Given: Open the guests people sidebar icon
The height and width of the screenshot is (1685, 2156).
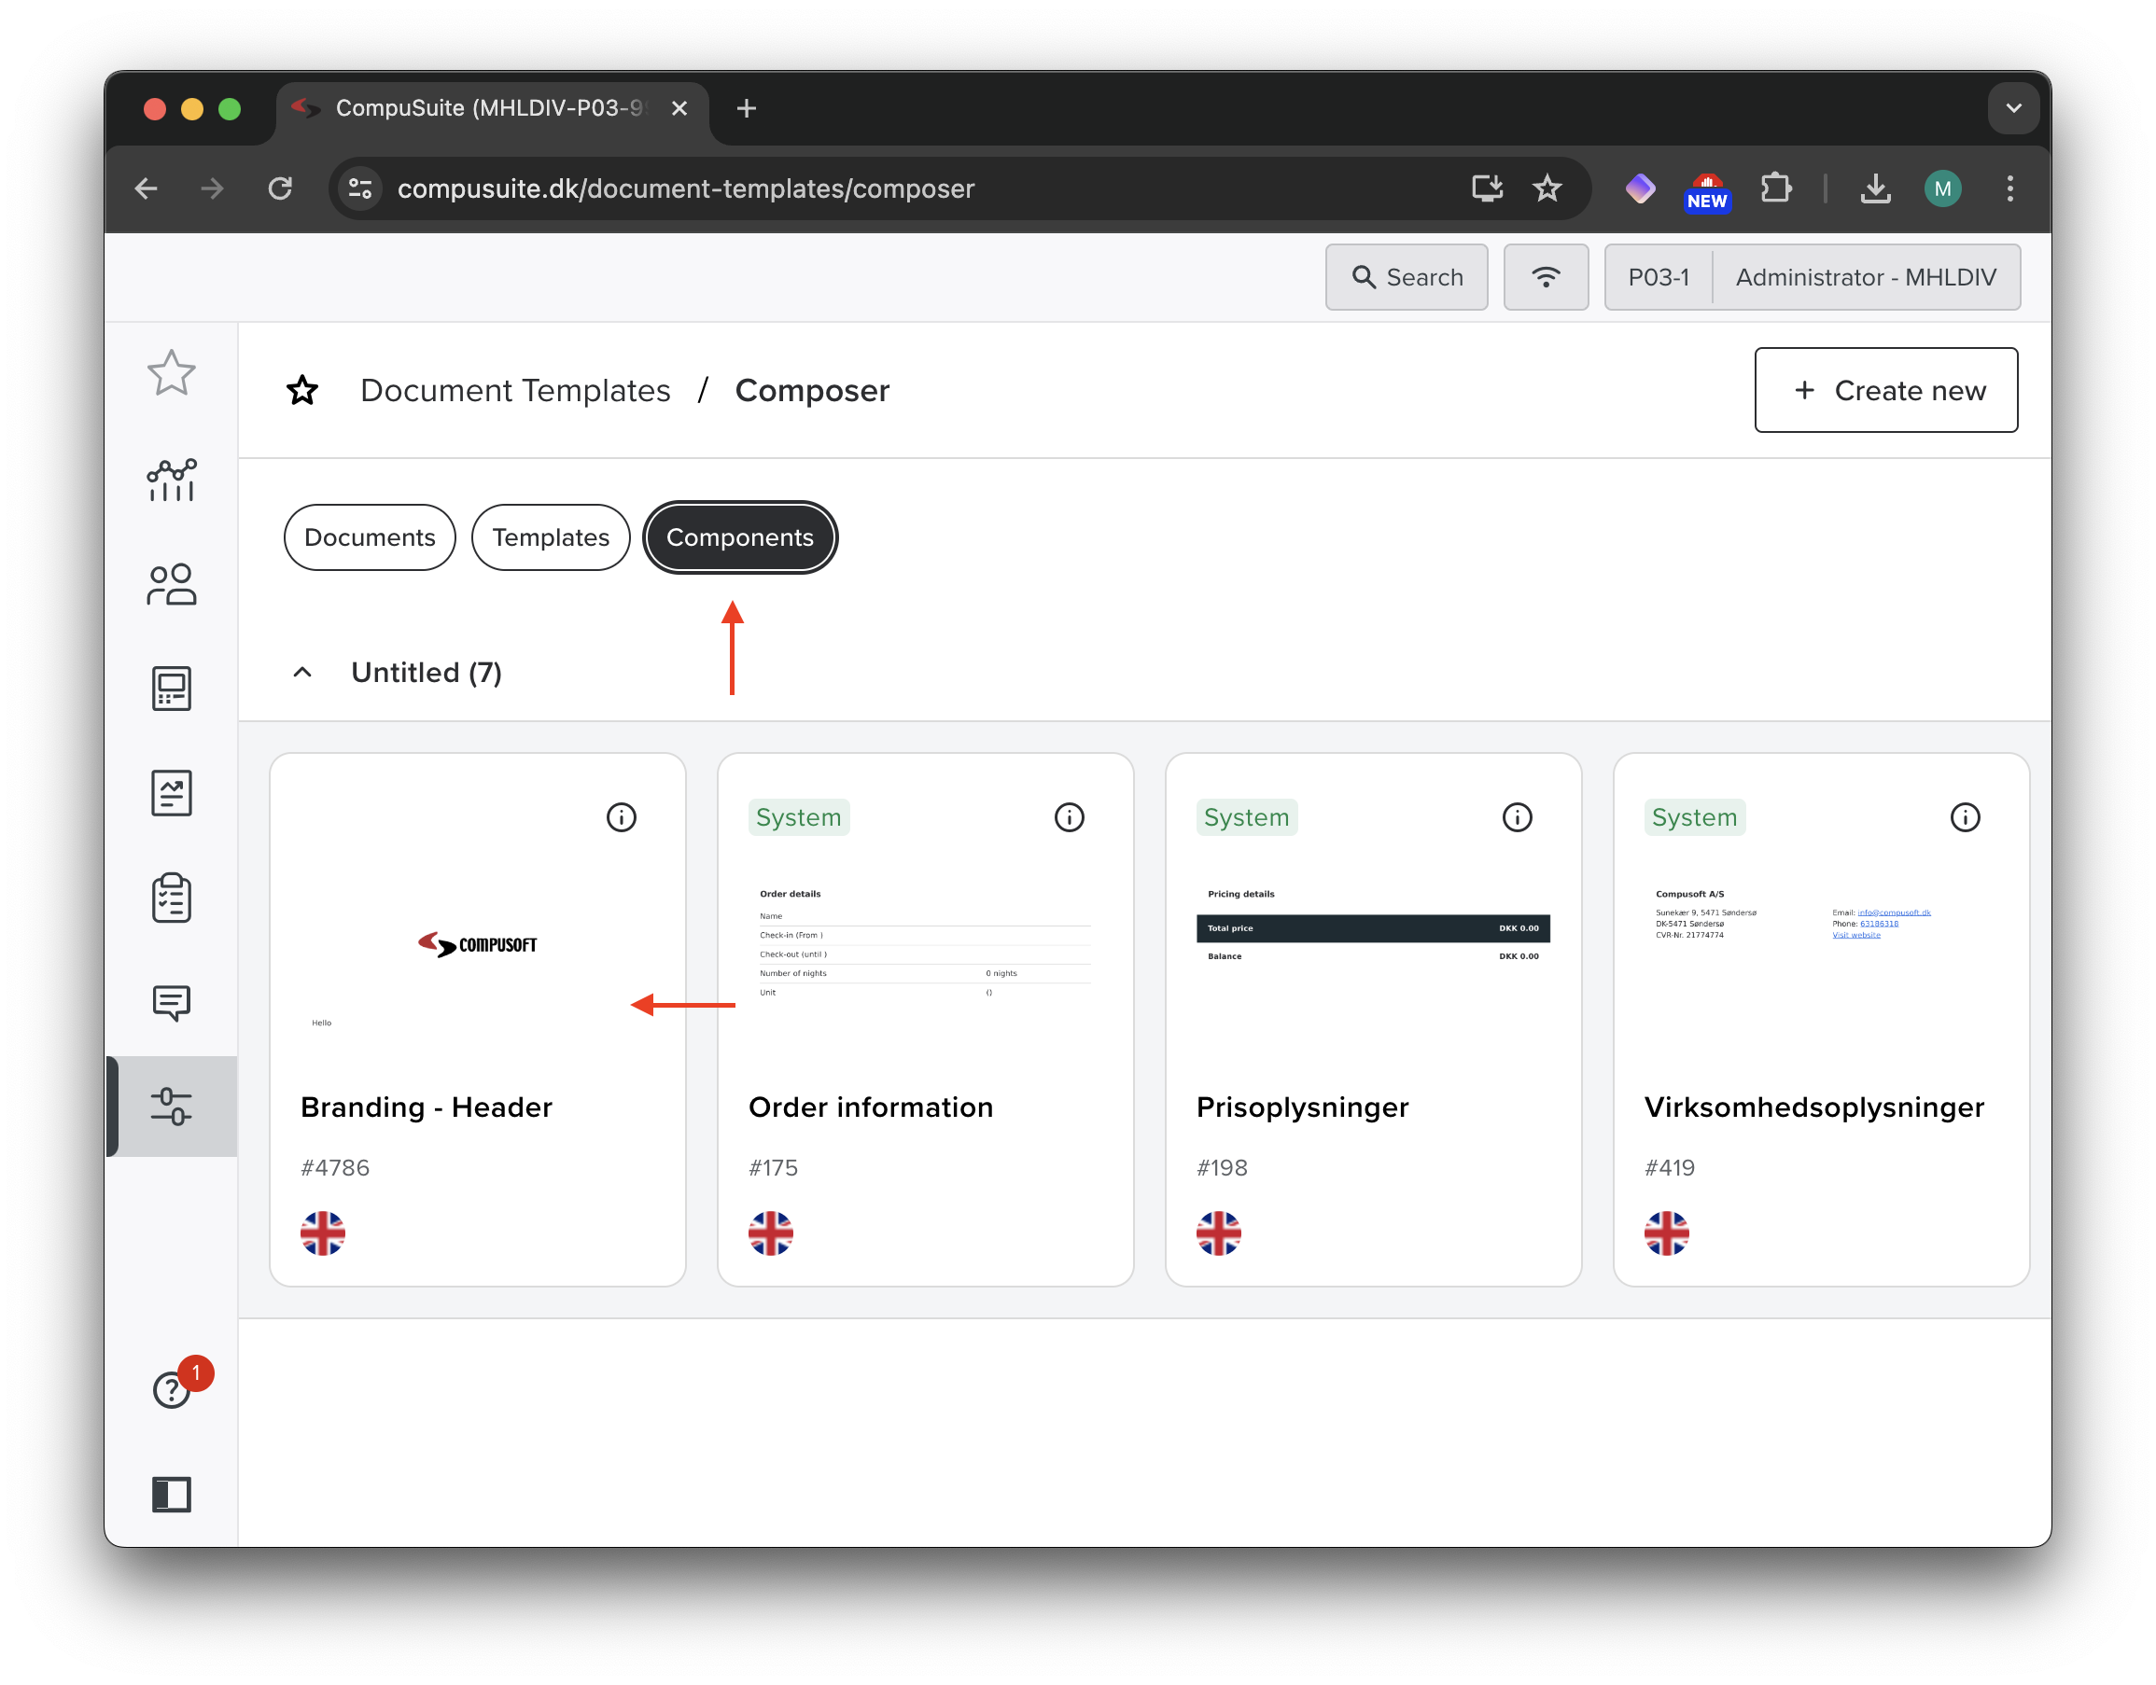Looking at the screenshot, I should point(172,584).
